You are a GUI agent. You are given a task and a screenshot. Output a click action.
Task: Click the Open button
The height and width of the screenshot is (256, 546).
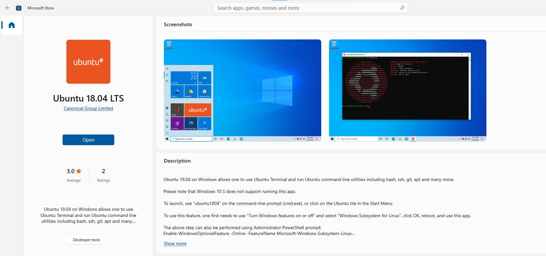point(88,140)
